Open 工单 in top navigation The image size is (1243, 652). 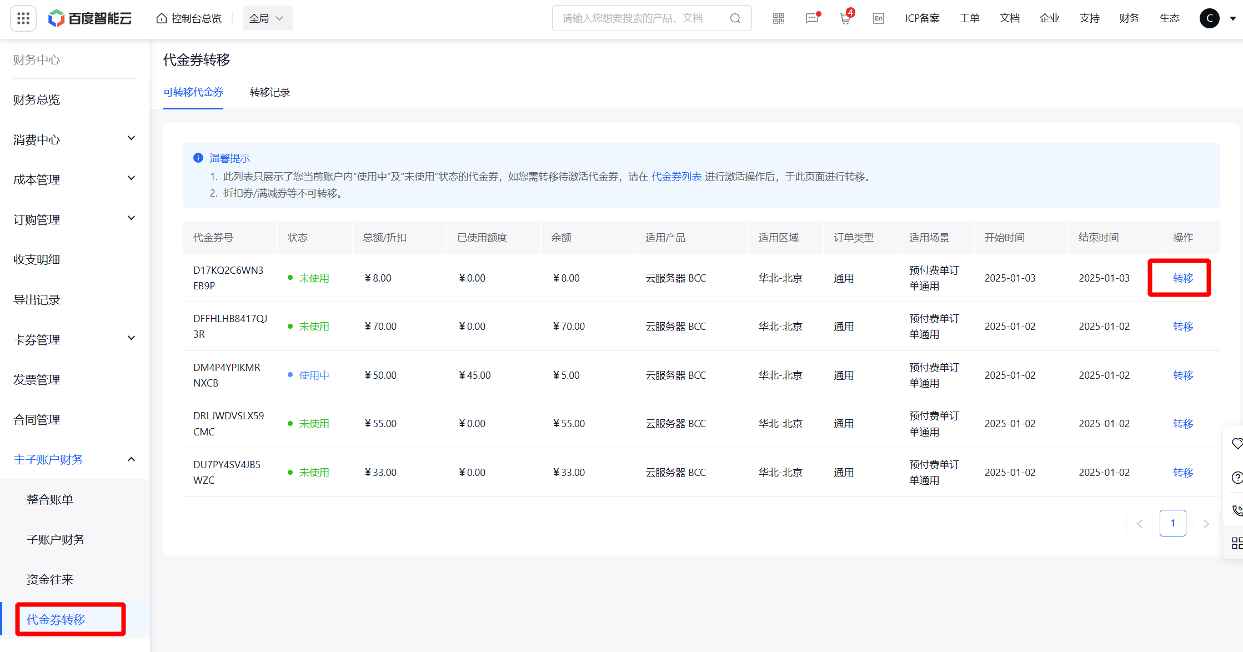click(970, 18)
